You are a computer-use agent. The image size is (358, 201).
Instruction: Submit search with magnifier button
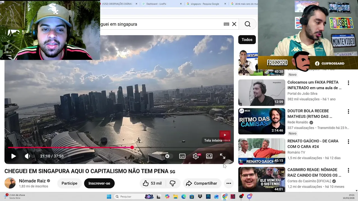[248, 24]
